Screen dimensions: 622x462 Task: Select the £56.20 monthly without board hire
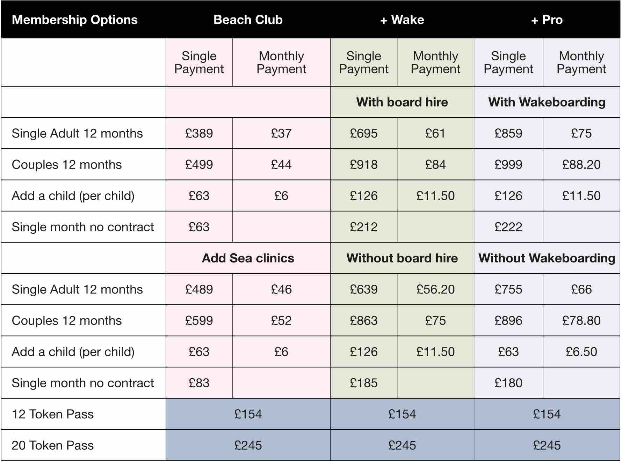(x=436, y=289)
